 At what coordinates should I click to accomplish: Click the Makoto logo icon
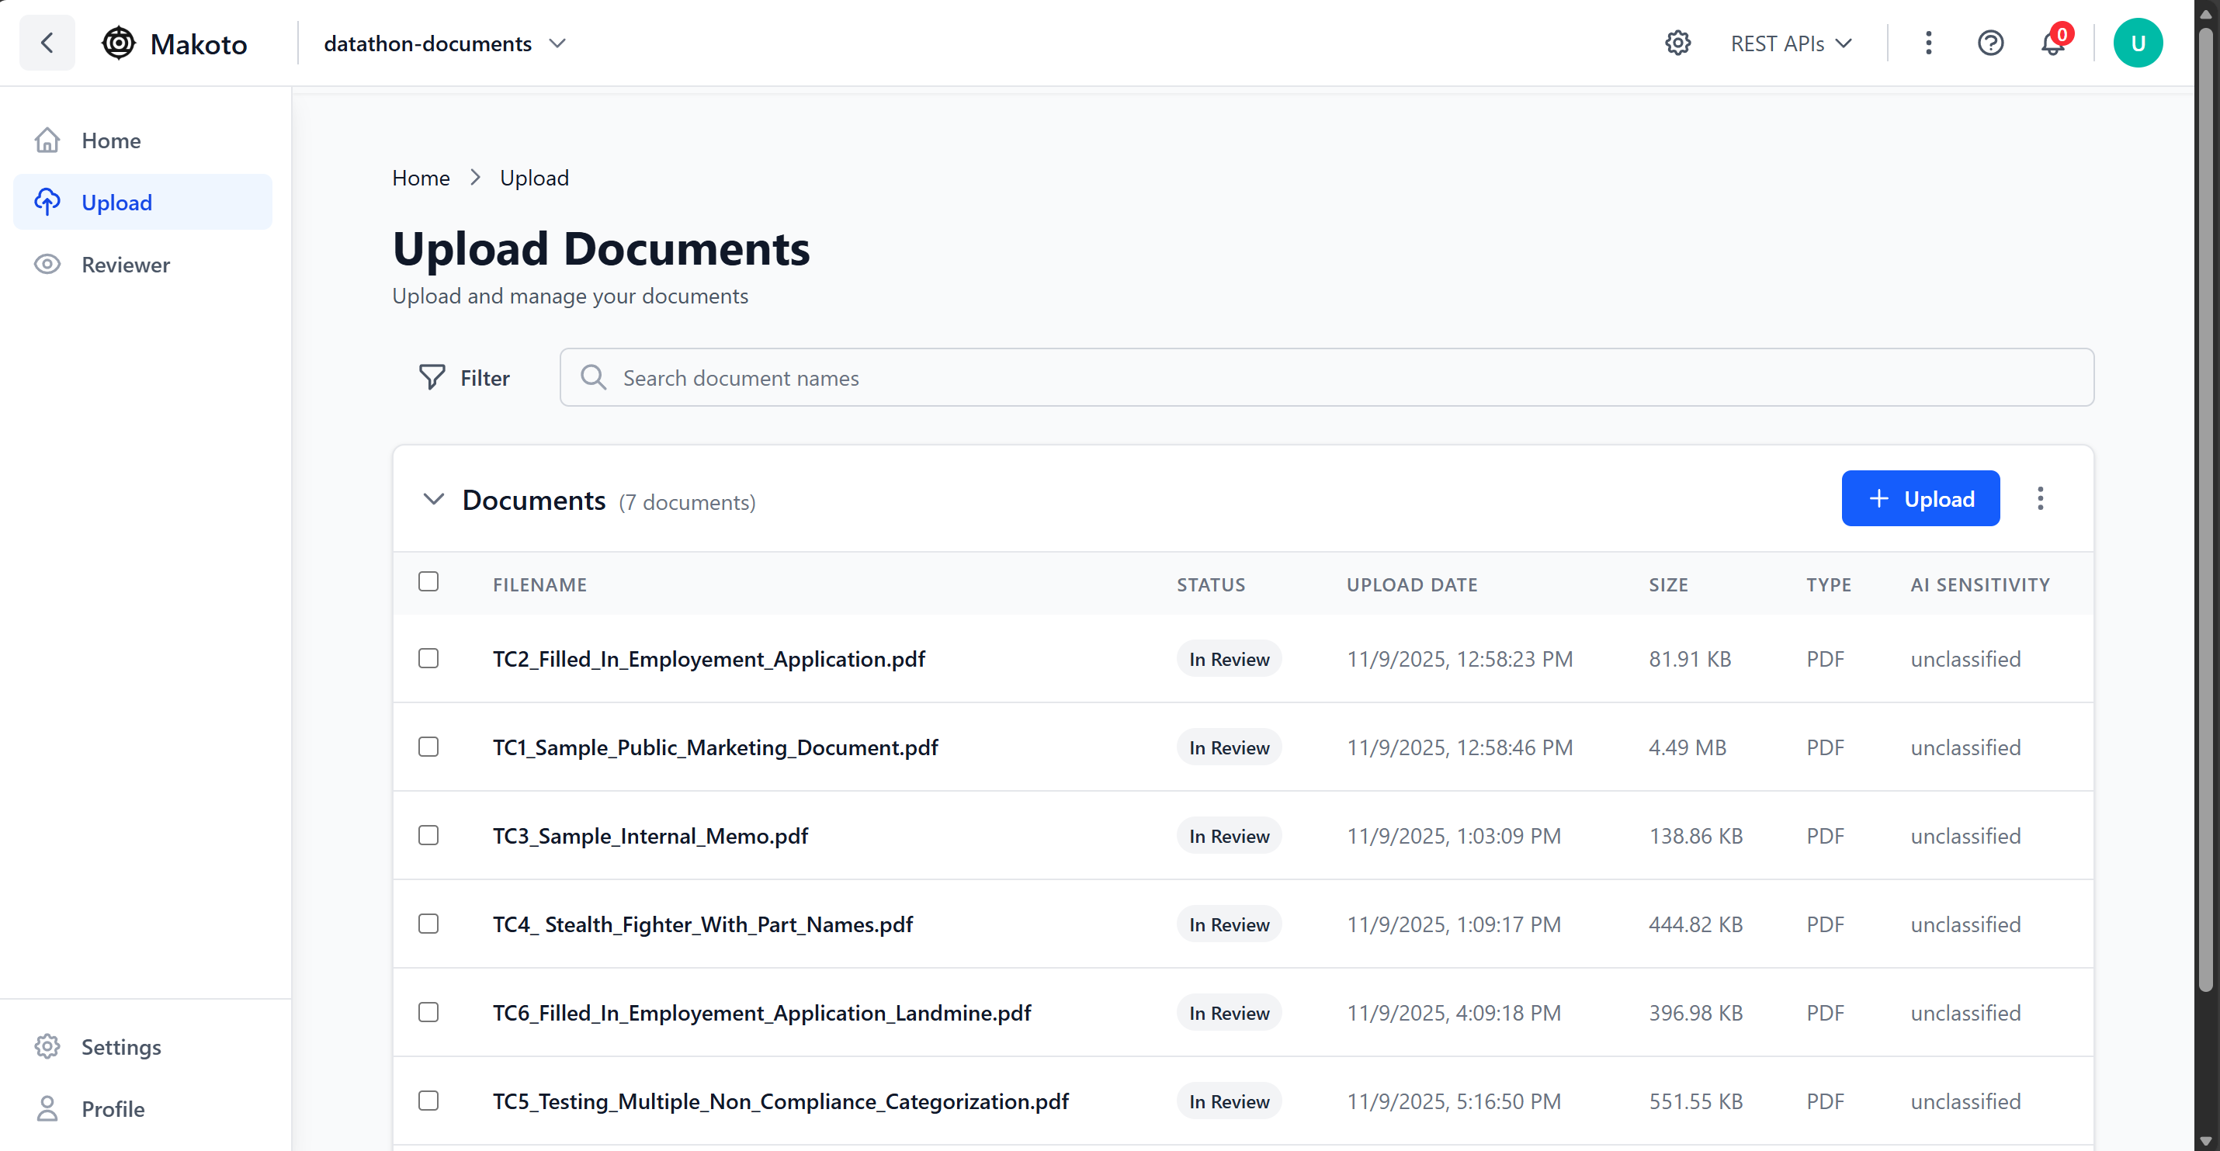pyautogui.click(x=119, y=43)
